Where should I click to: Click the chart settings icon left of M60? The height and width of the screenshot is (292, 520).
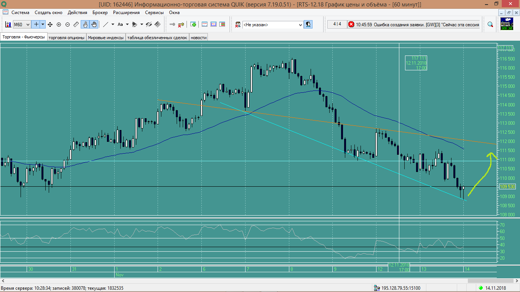pyautogui.click(x=8, y=24)
